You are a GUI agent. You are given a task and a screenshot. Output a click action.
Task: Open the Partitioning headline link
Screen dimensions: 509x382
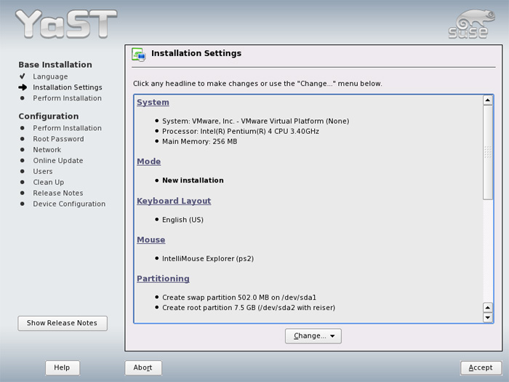point(163,279)
